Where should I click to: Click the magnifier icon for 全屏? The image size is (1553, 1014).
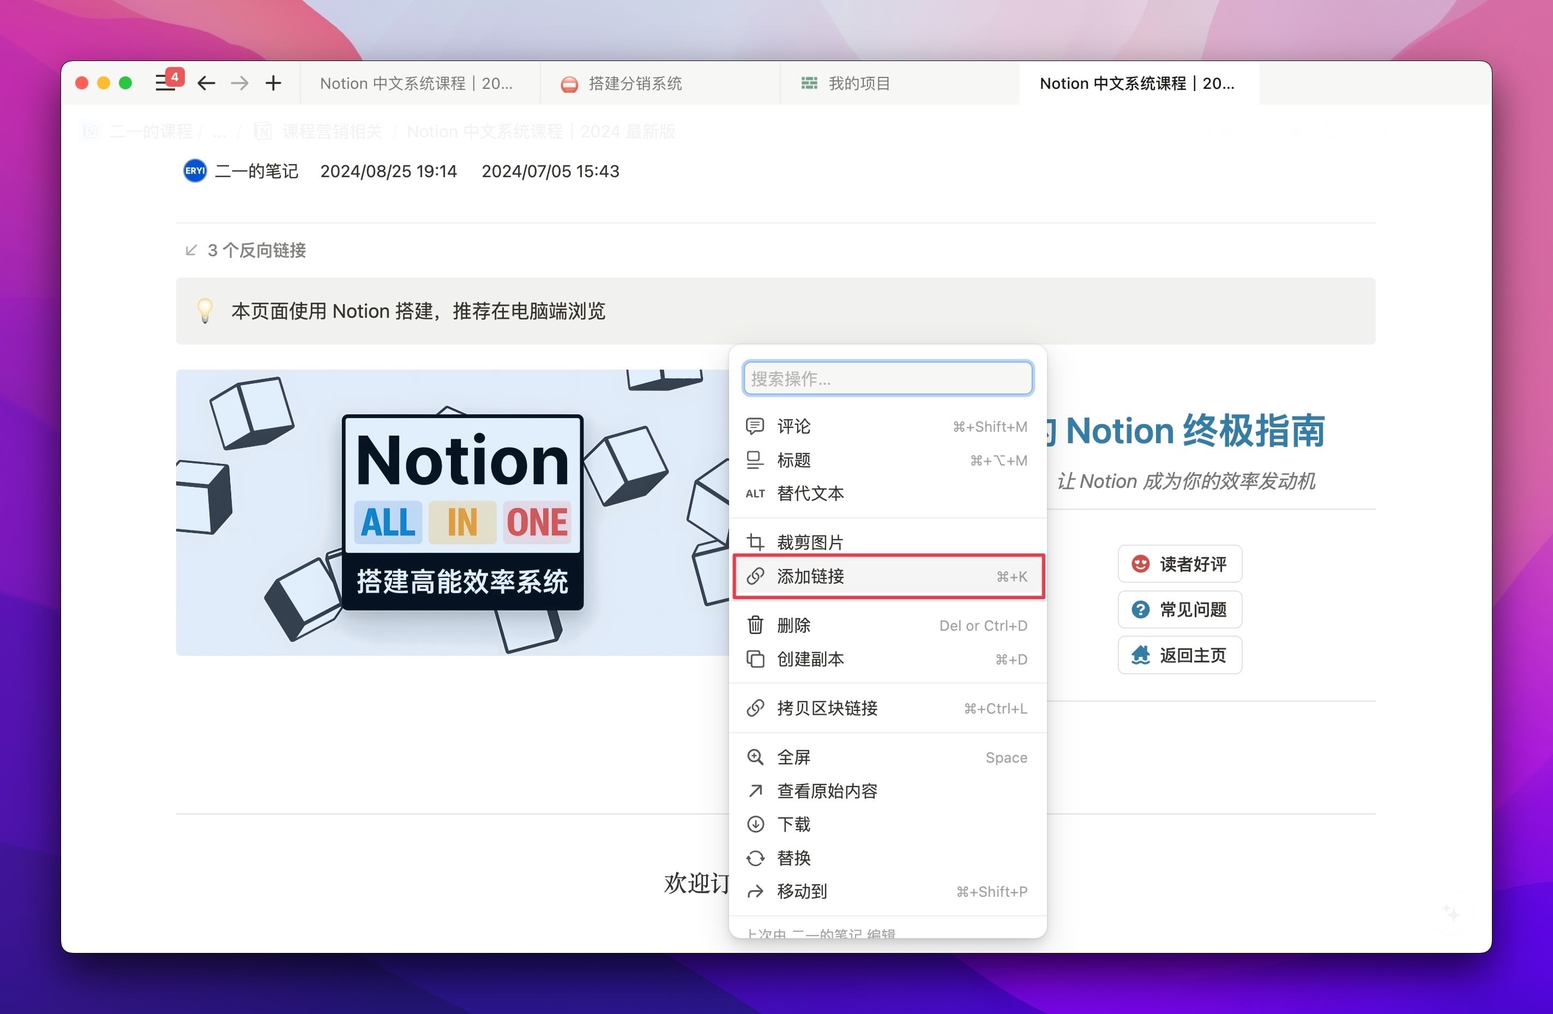pyautogui.click(x=755, y=757)
